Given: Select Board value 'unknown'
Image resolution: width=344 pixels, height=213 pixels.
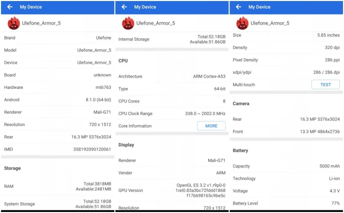Looking at the screenshot, I should [103, 75].
